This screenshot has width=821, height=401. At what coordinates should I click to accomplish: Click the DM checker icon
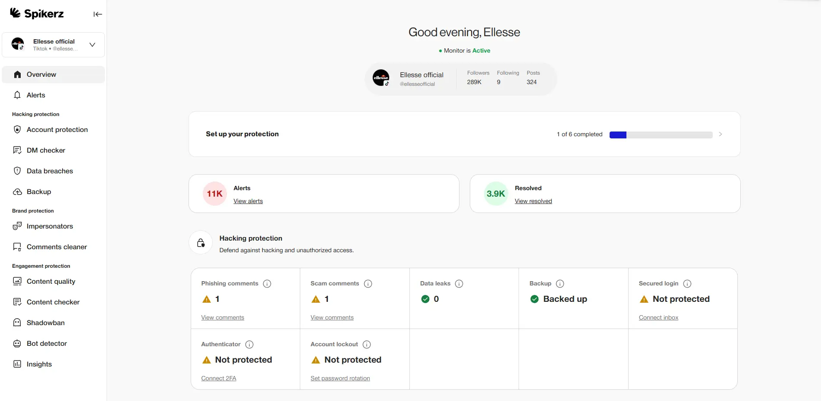pyautogui.click(x=17, y=150)
